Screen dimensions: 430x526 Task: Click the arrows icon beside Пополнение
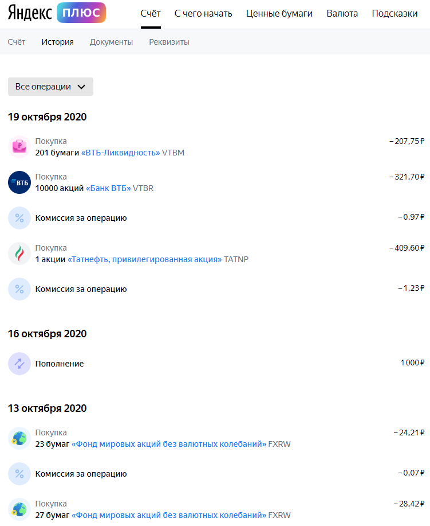(x=19, y=364)
